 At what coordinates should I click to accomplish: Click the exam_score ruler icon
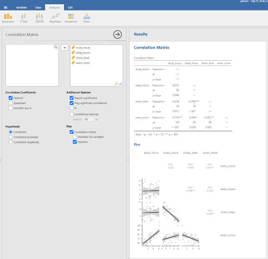click(73, 63)
